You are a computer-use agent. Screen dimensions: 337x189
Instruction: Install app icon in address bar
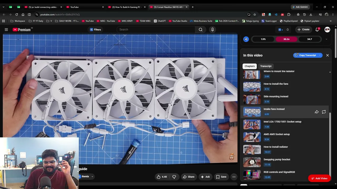[249, 14]
